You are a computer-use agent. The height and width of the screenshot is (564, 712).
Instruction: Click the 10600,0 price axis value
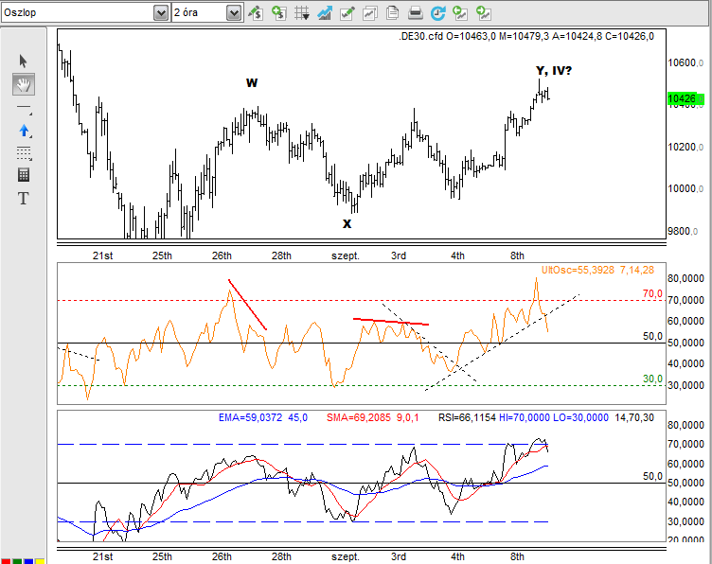[685, 62]
